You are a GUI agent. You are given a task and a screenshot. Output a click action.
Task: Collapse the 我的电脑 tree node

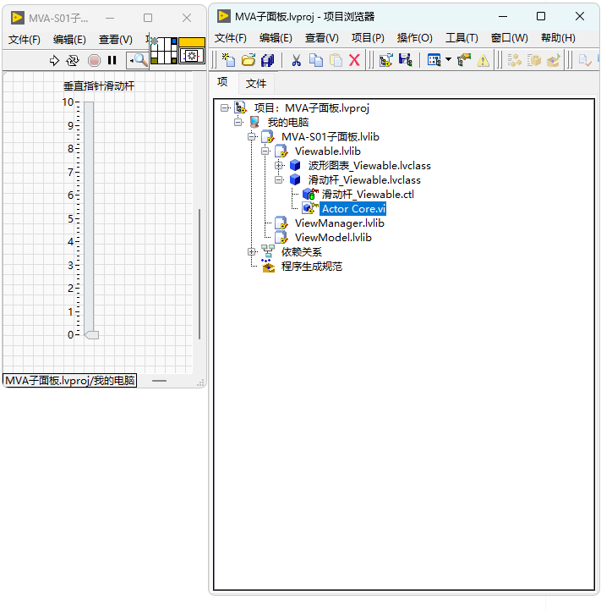tap(238, 123)
